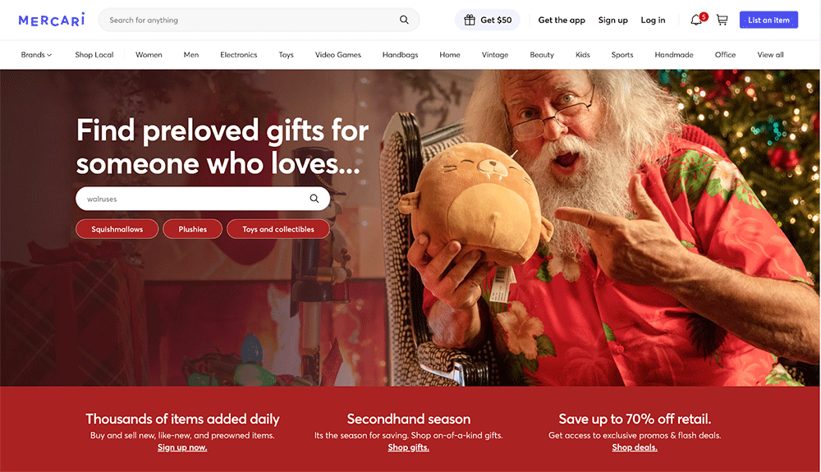The width and height of the screenshot is (821, 472).
Task: Select the Electronics category
Action: [x=239, y=54]
